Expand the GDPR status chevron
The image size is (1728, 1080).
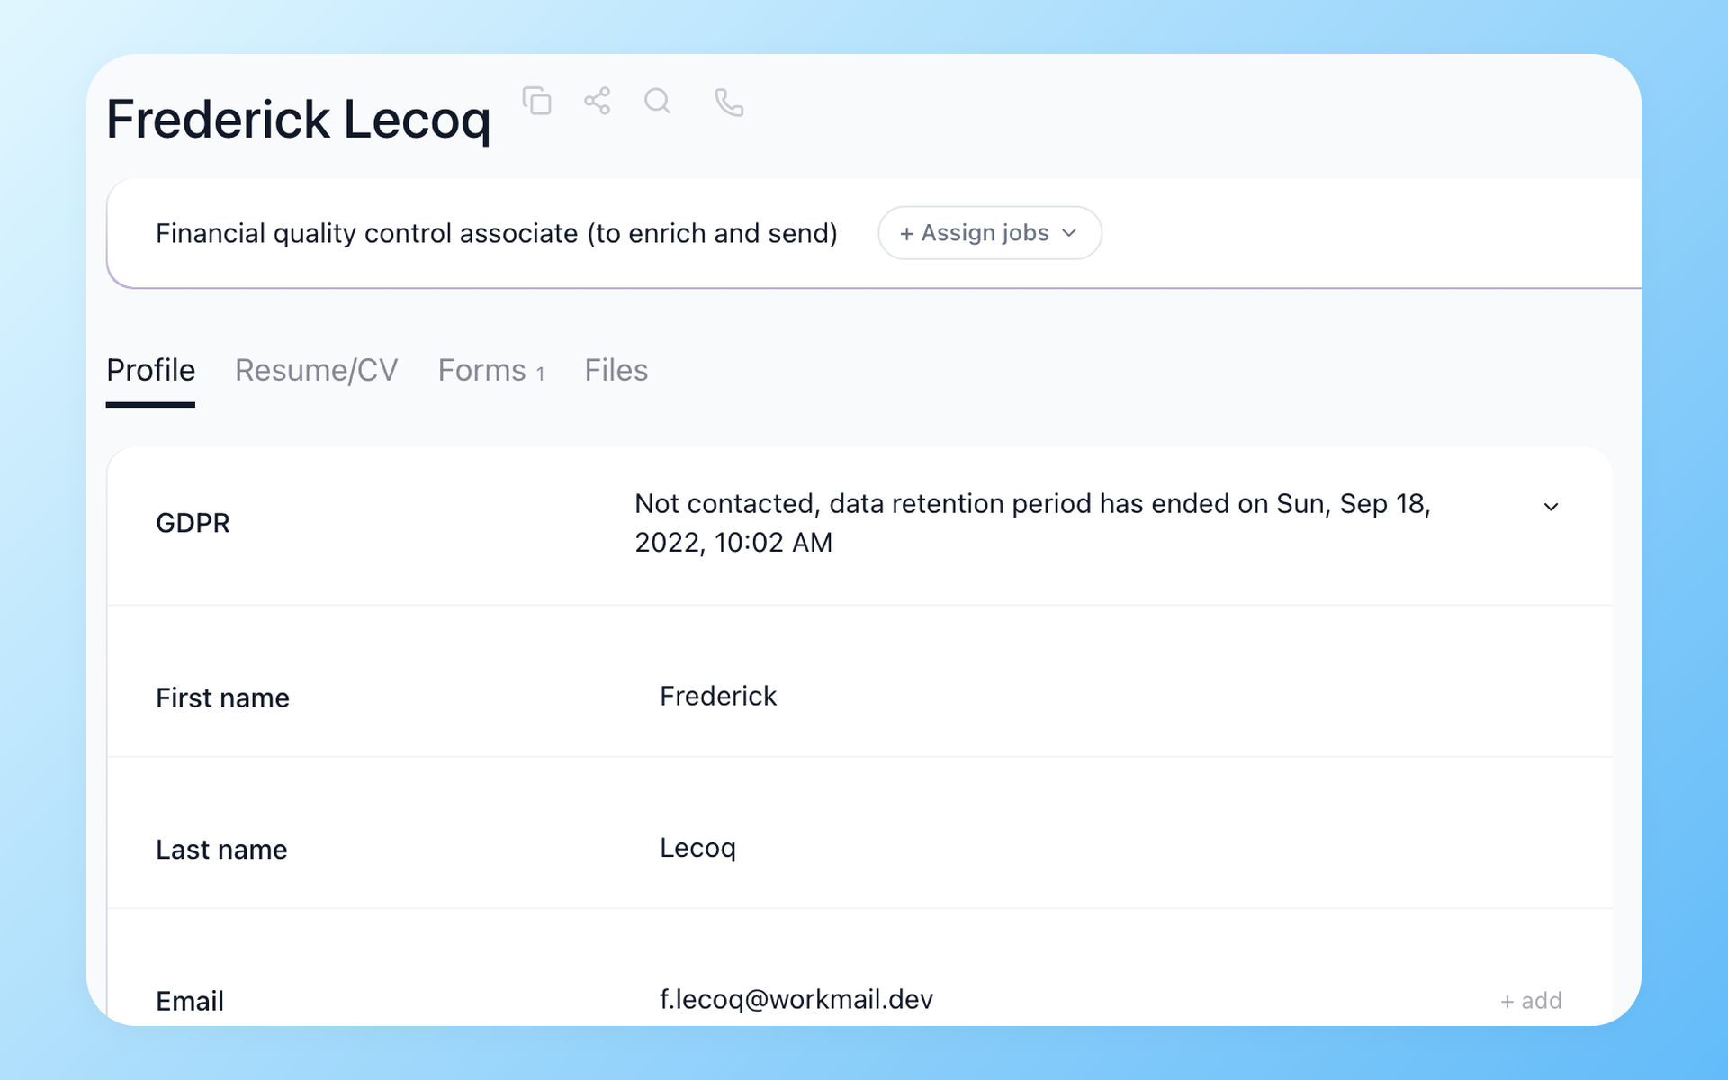[x=1551, y=507]
